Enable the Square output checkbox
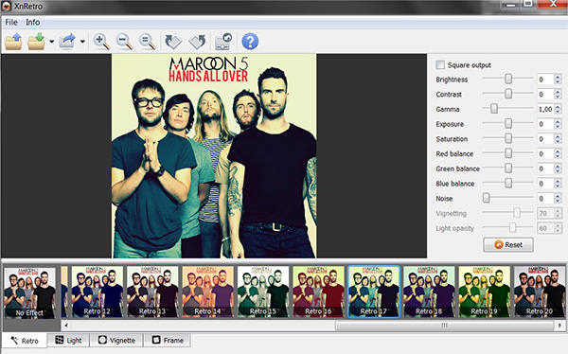Image resolution: width=568 pixels, height=354 pixels. click(440, 65)
